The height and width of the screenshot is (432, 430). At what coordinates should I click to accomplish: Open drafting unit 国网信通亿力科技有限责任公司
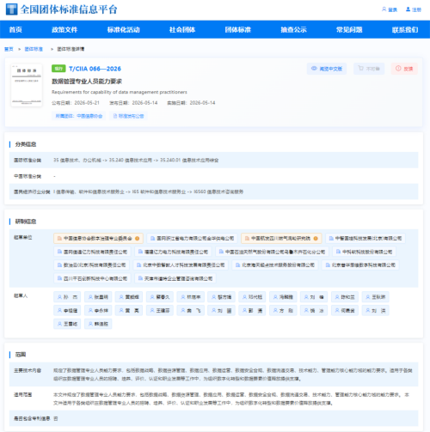(92, 252)
